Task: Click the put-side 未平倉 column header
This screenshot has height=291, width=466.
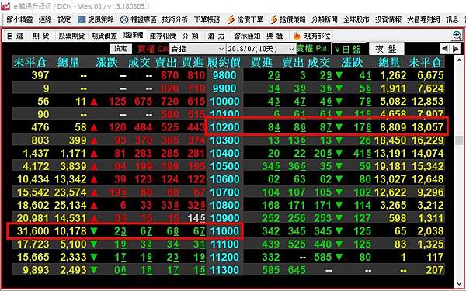Action: (426, 63)
